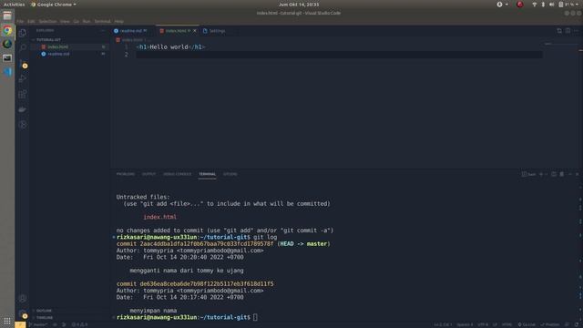The height and width of the screenshot is (328, 583).
Task: Open the clock showing Jum Okt 14
Action: click(299, 5)
